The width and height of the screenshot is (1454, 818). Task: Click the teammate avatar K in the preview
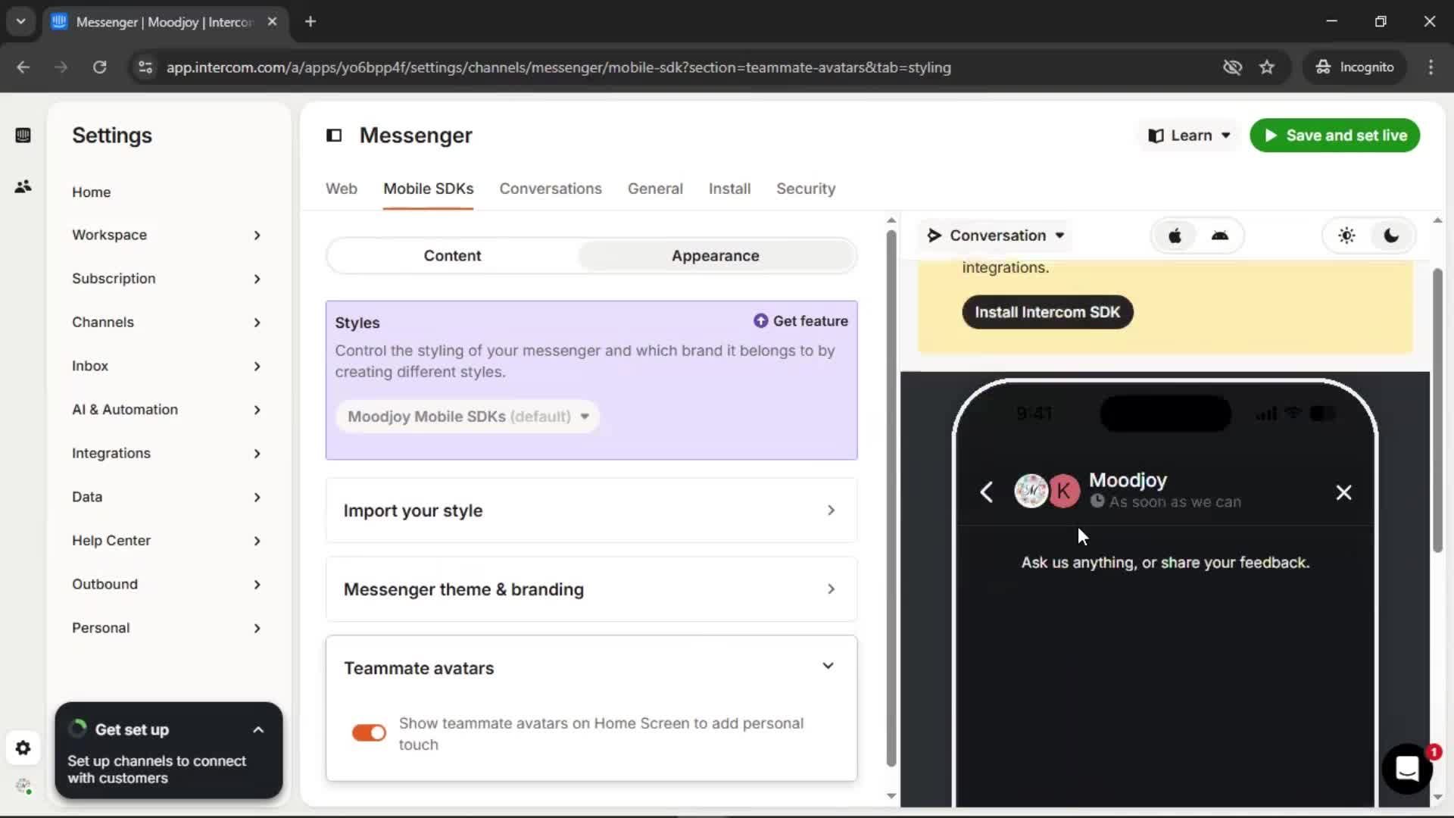click(1063, 492)
